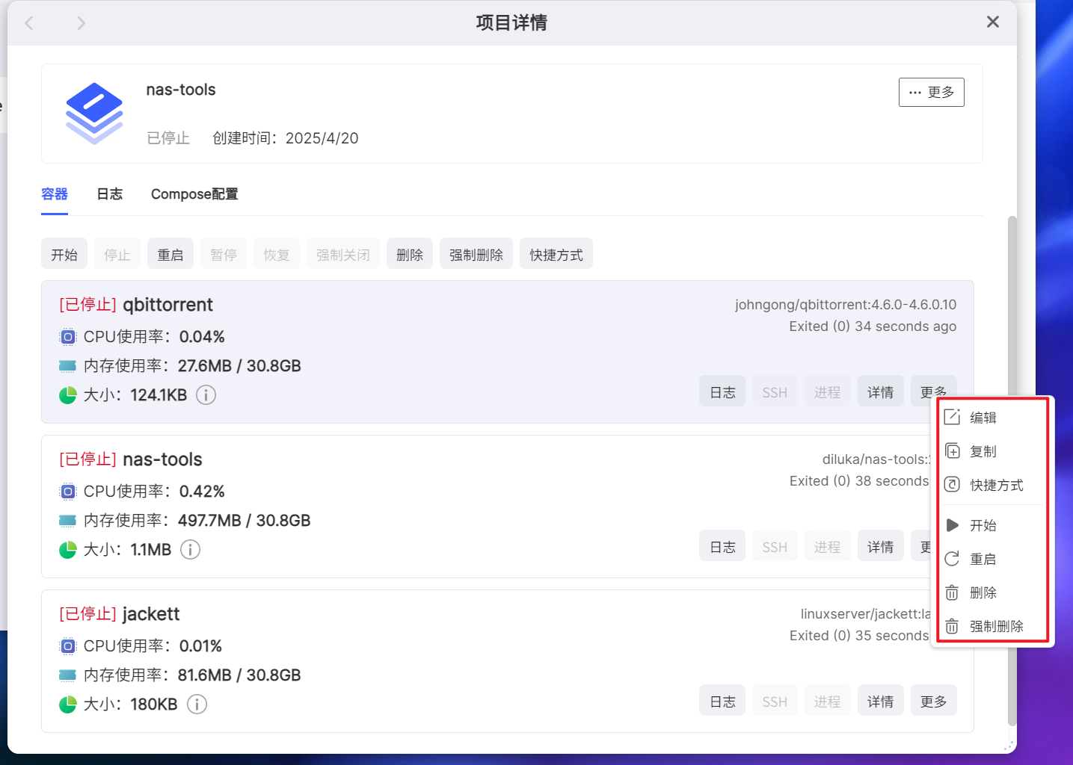Click the dialog's vertical scrollbar
Screen dimensions: 1073x765
[x=1012, y=471]
